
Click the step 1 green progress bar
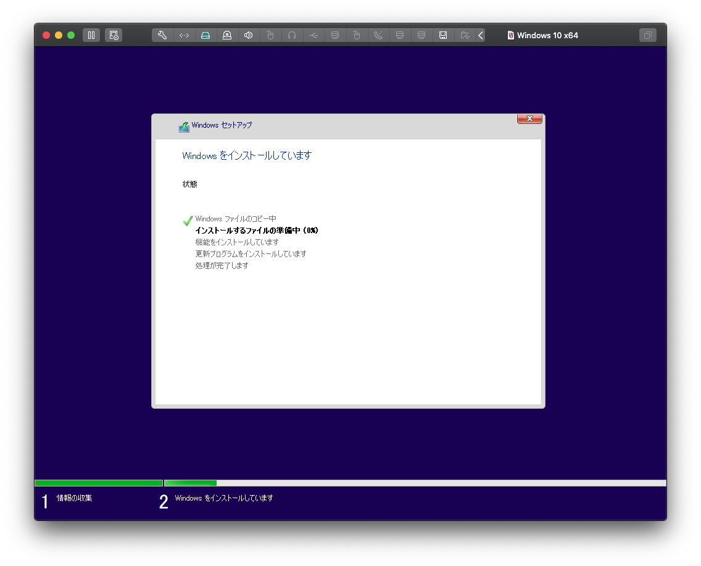click(99, 483)
